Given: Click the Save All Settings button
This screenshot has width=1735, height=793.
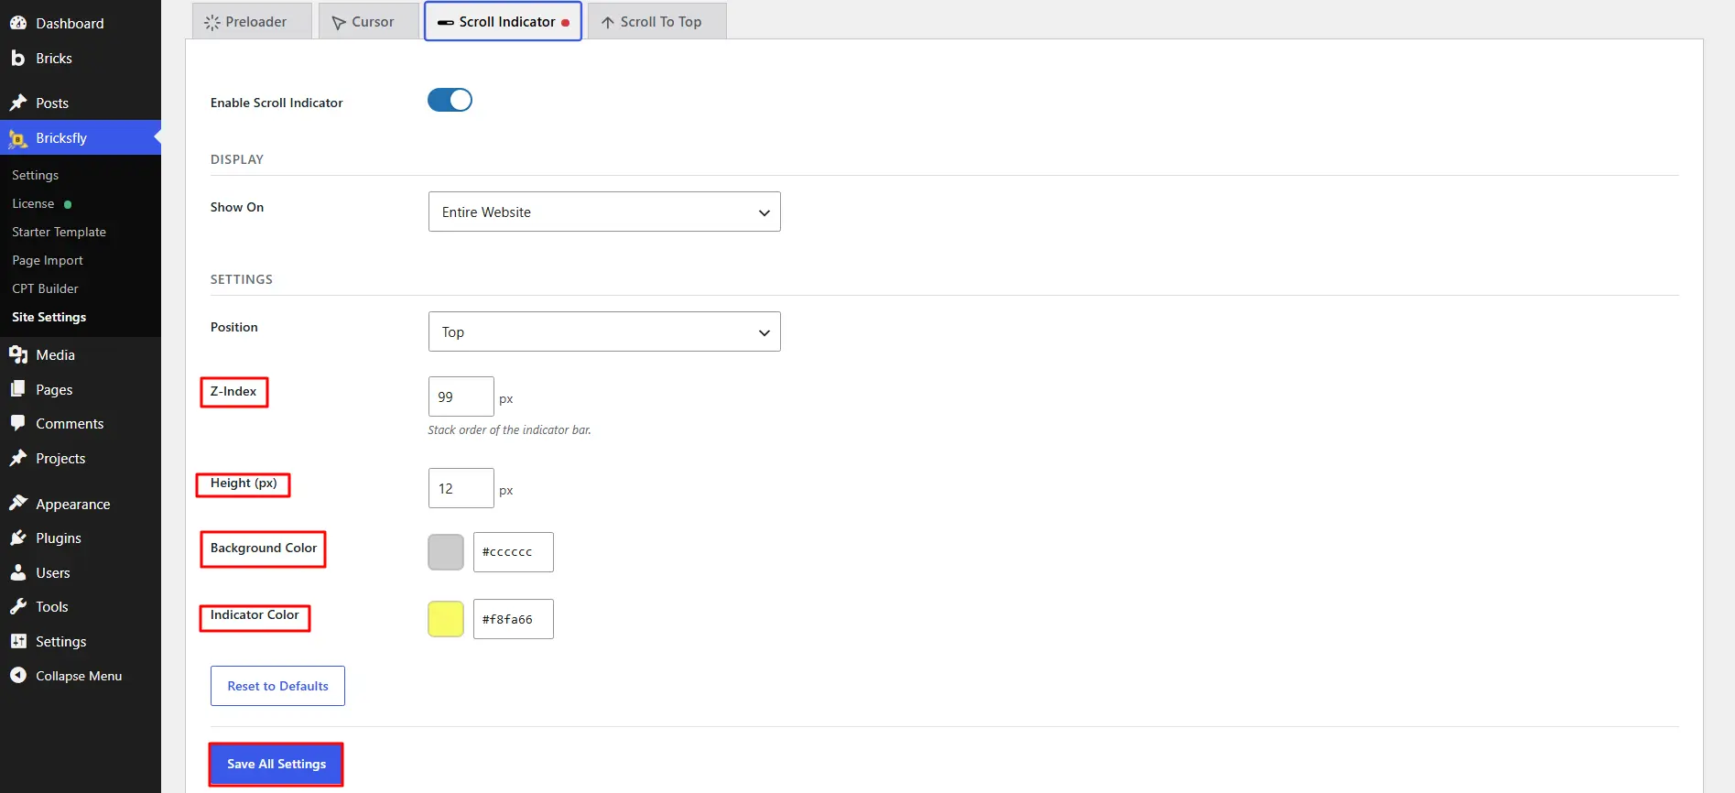Looking at the screenshot, I should tap(277, 764).
